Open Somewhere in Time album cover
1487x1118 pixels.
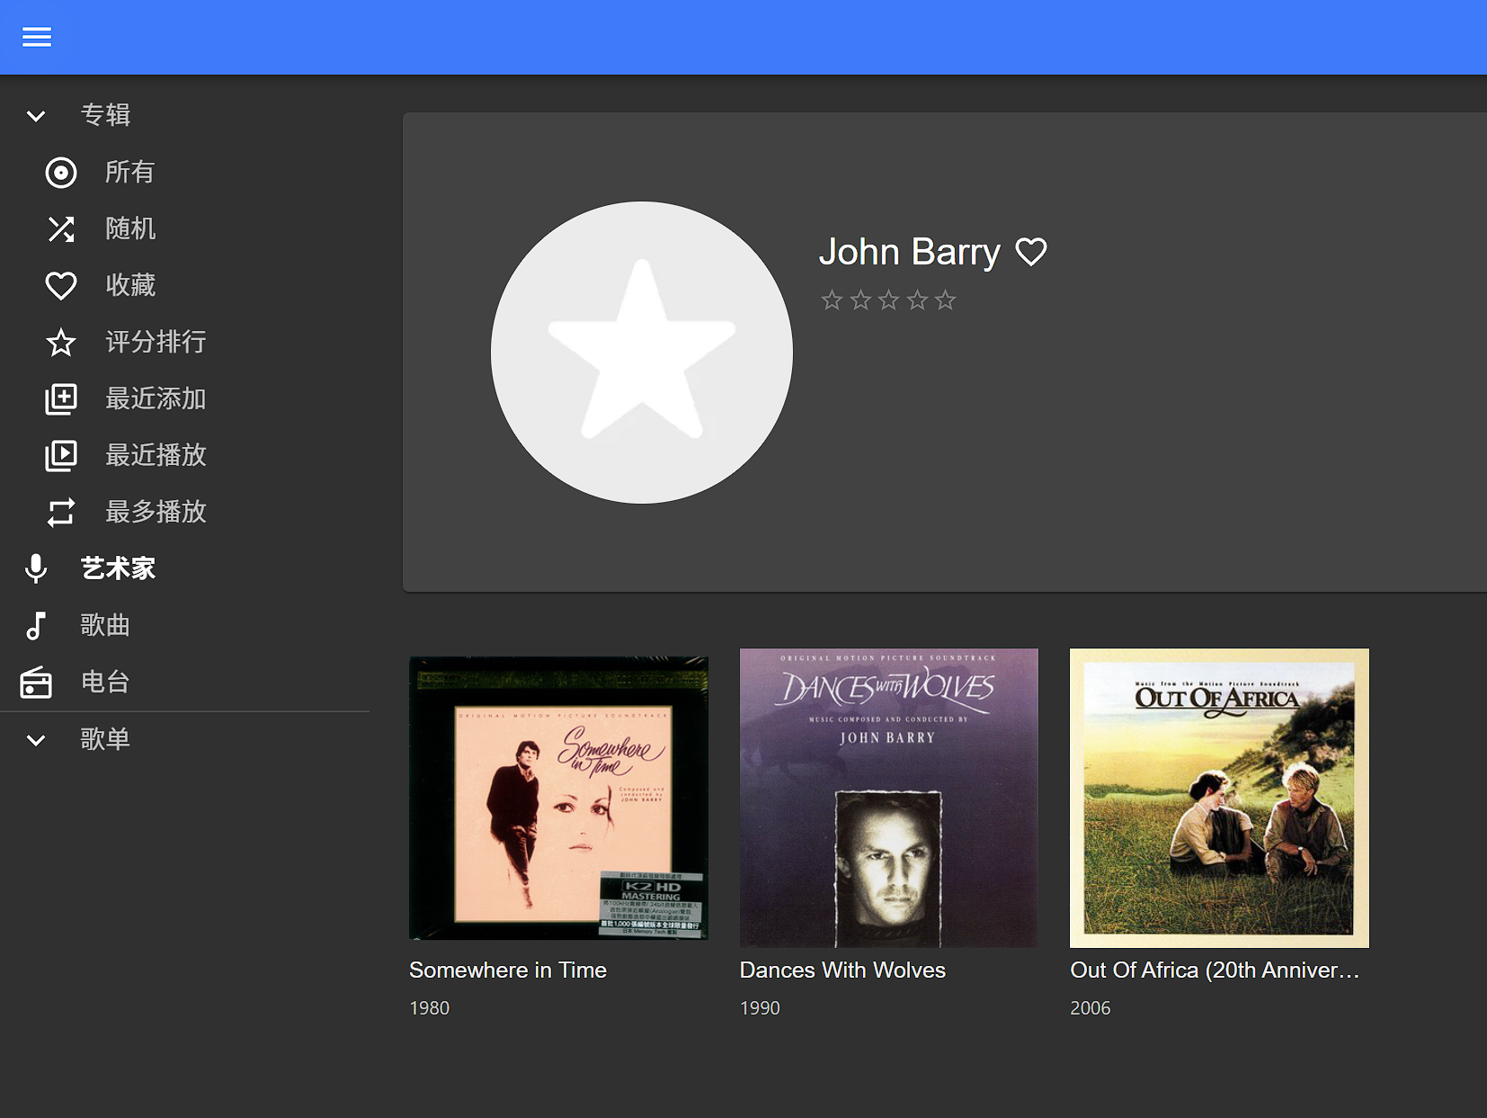558,798
